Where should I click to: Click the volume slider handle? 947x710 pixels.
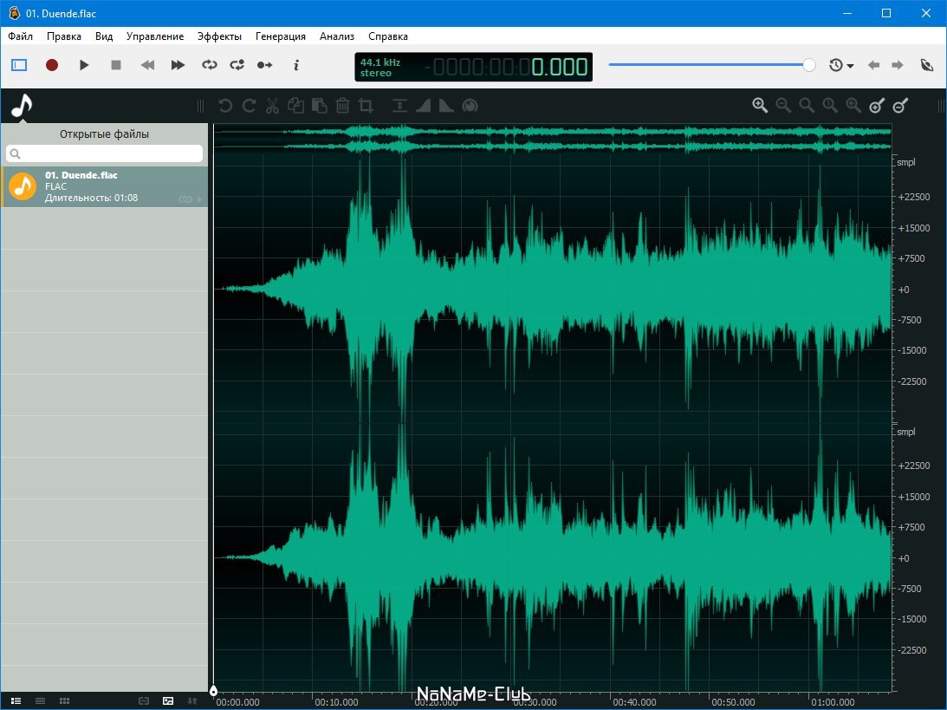pos(808,65)
